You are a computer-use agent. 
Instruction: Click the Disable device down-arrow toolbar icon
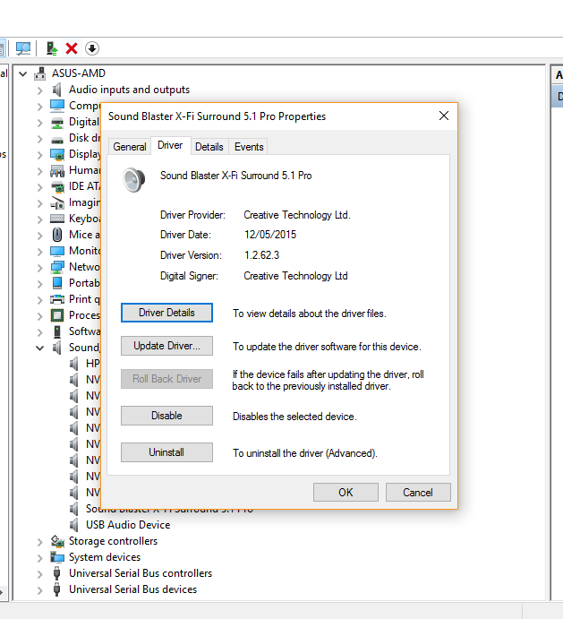(92, 48)
